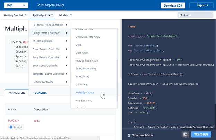Click the use TesterLib\Models line
This screenshot has width=216, height=140.
pos(143,46)
